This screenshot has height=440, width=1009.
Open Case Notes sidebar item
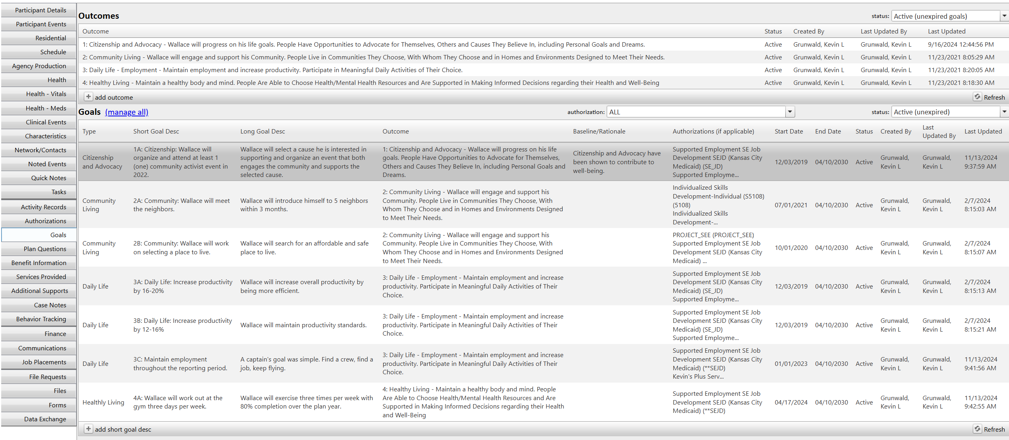click(39, 305)
